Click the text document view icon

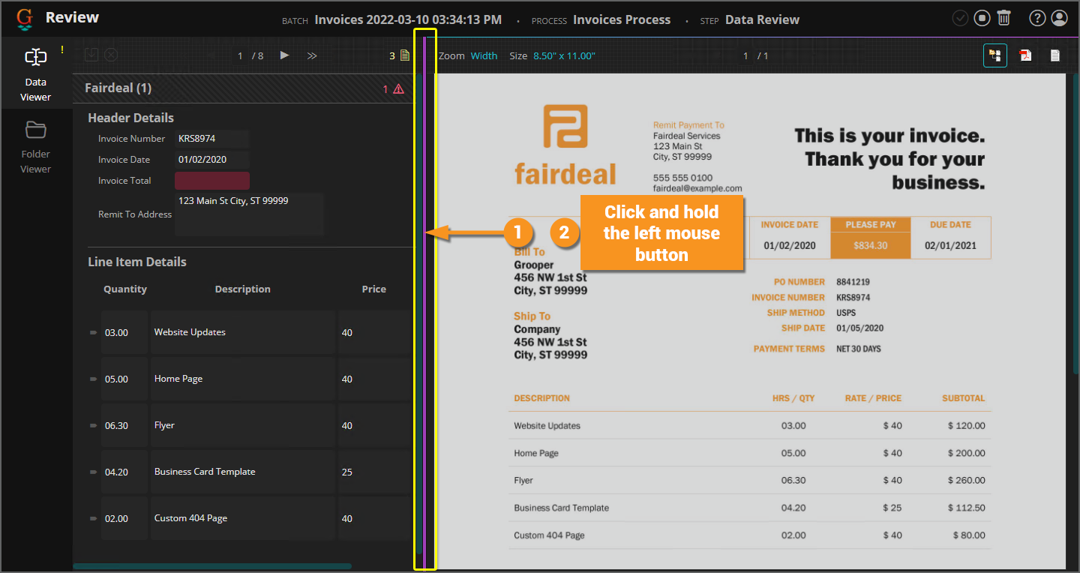1054,55
